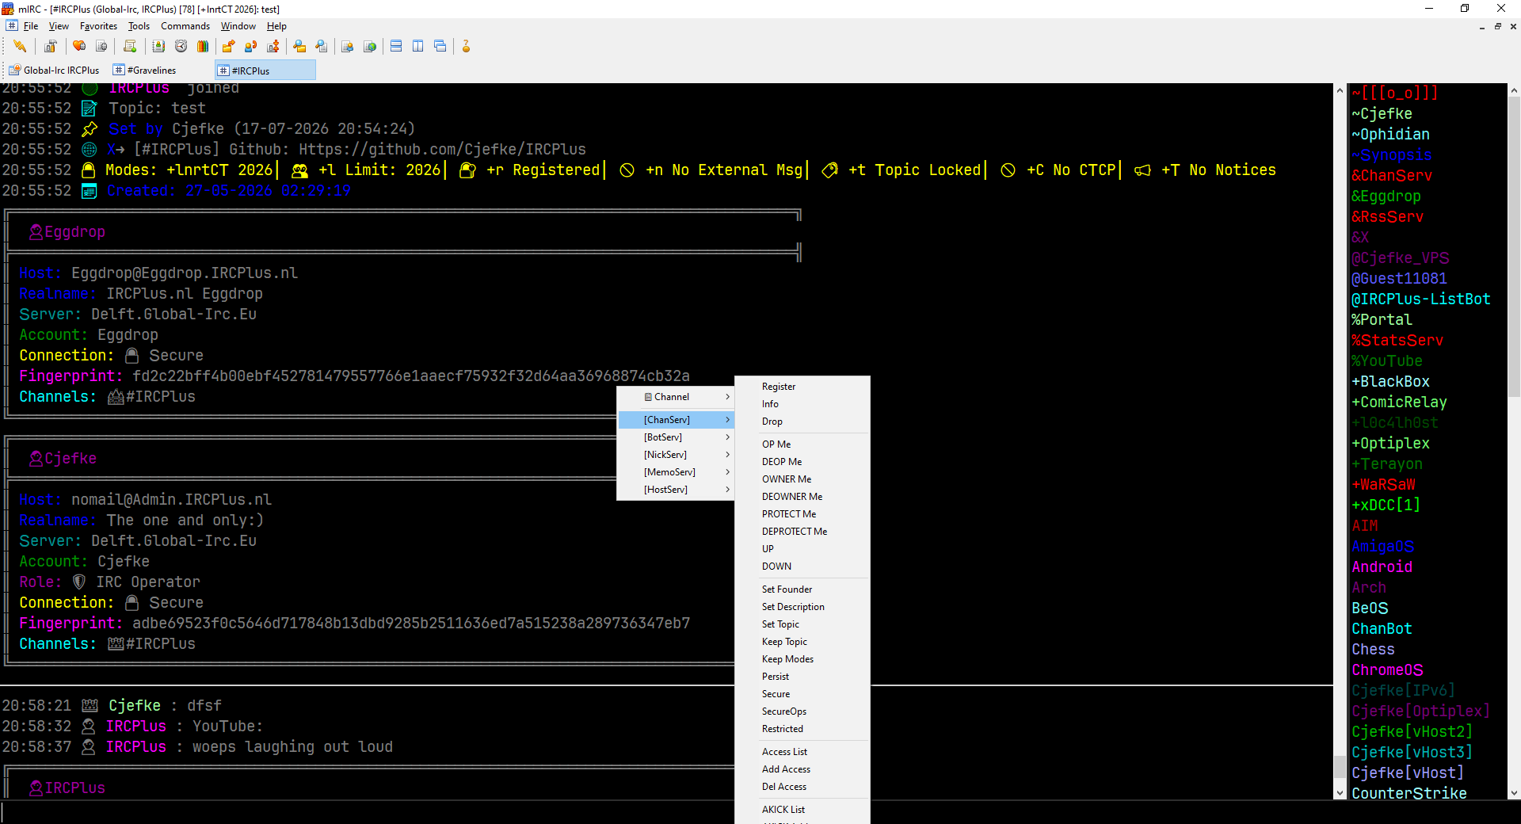Choose Keep Modes menu entry
The width and height of the screenshot is (1521, 824).
click(x=802, y=659)
